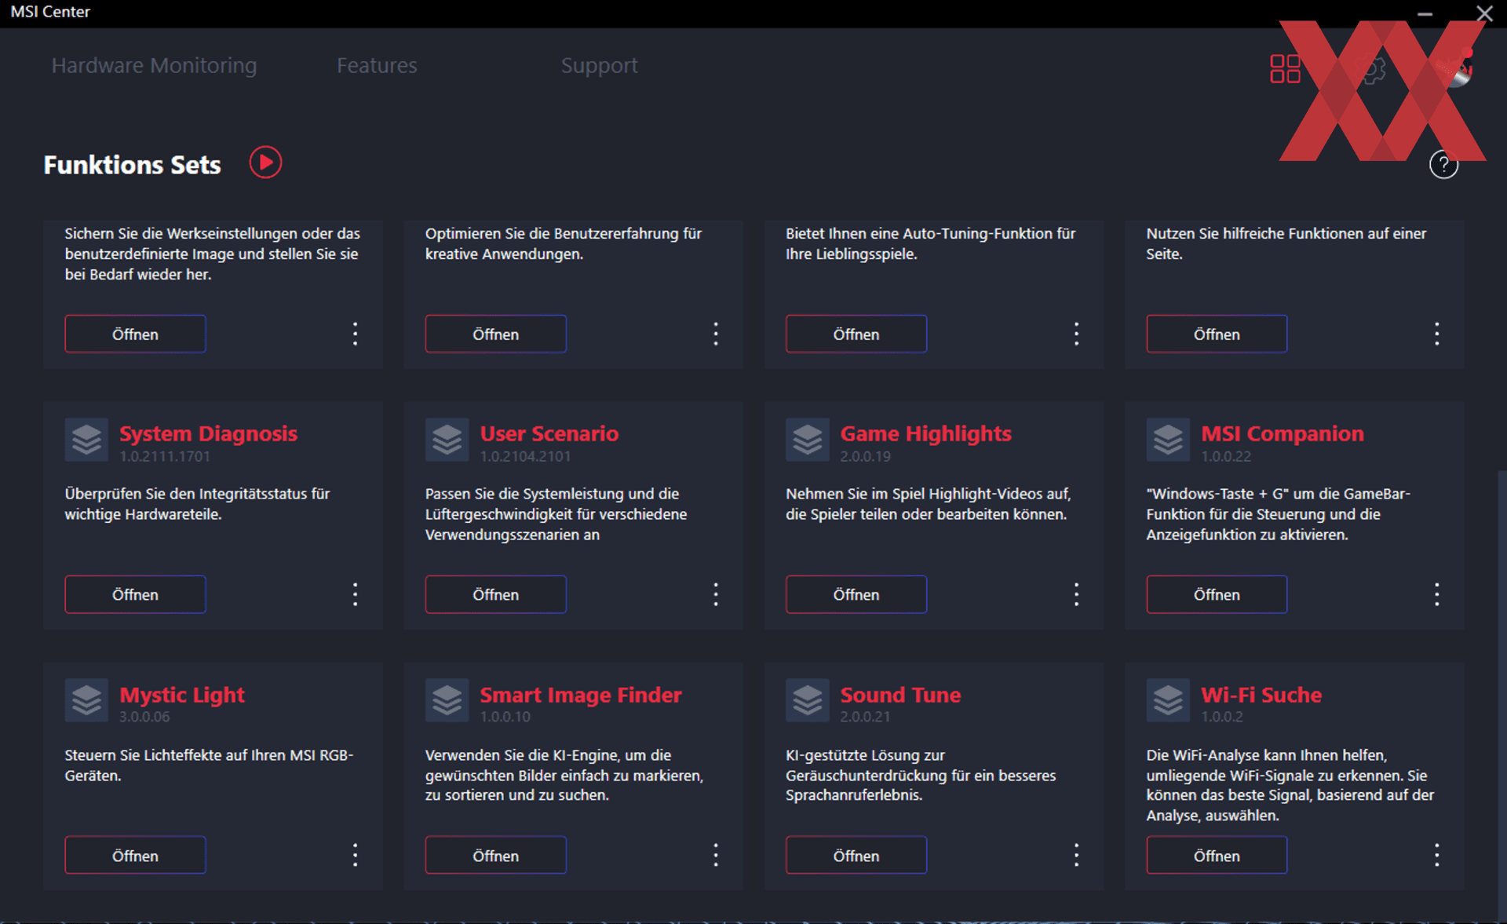Minimize the MSI Center window
The image size is (1507, 924).
pos(1425,13)
